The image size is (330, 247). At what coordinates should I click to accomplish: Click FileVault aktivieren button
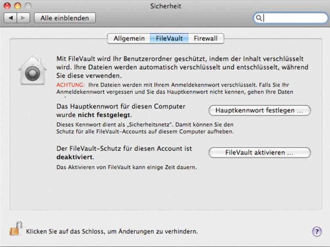click(x=259, y=153)
